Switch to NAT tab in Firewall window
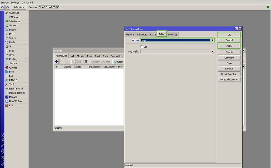 [x=72, y=56]
